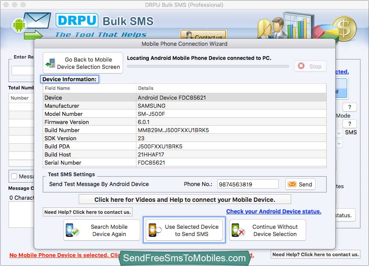This screenshot has height=266, width=369.
Task: Open Check your Android Device status link
Action: [274, 211]
